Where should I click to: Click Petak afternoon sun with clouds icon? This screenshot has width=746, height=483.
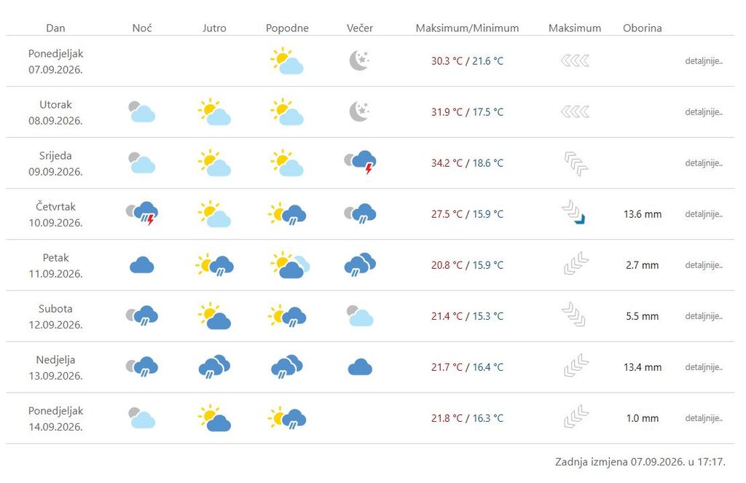(x=290, y=264)
